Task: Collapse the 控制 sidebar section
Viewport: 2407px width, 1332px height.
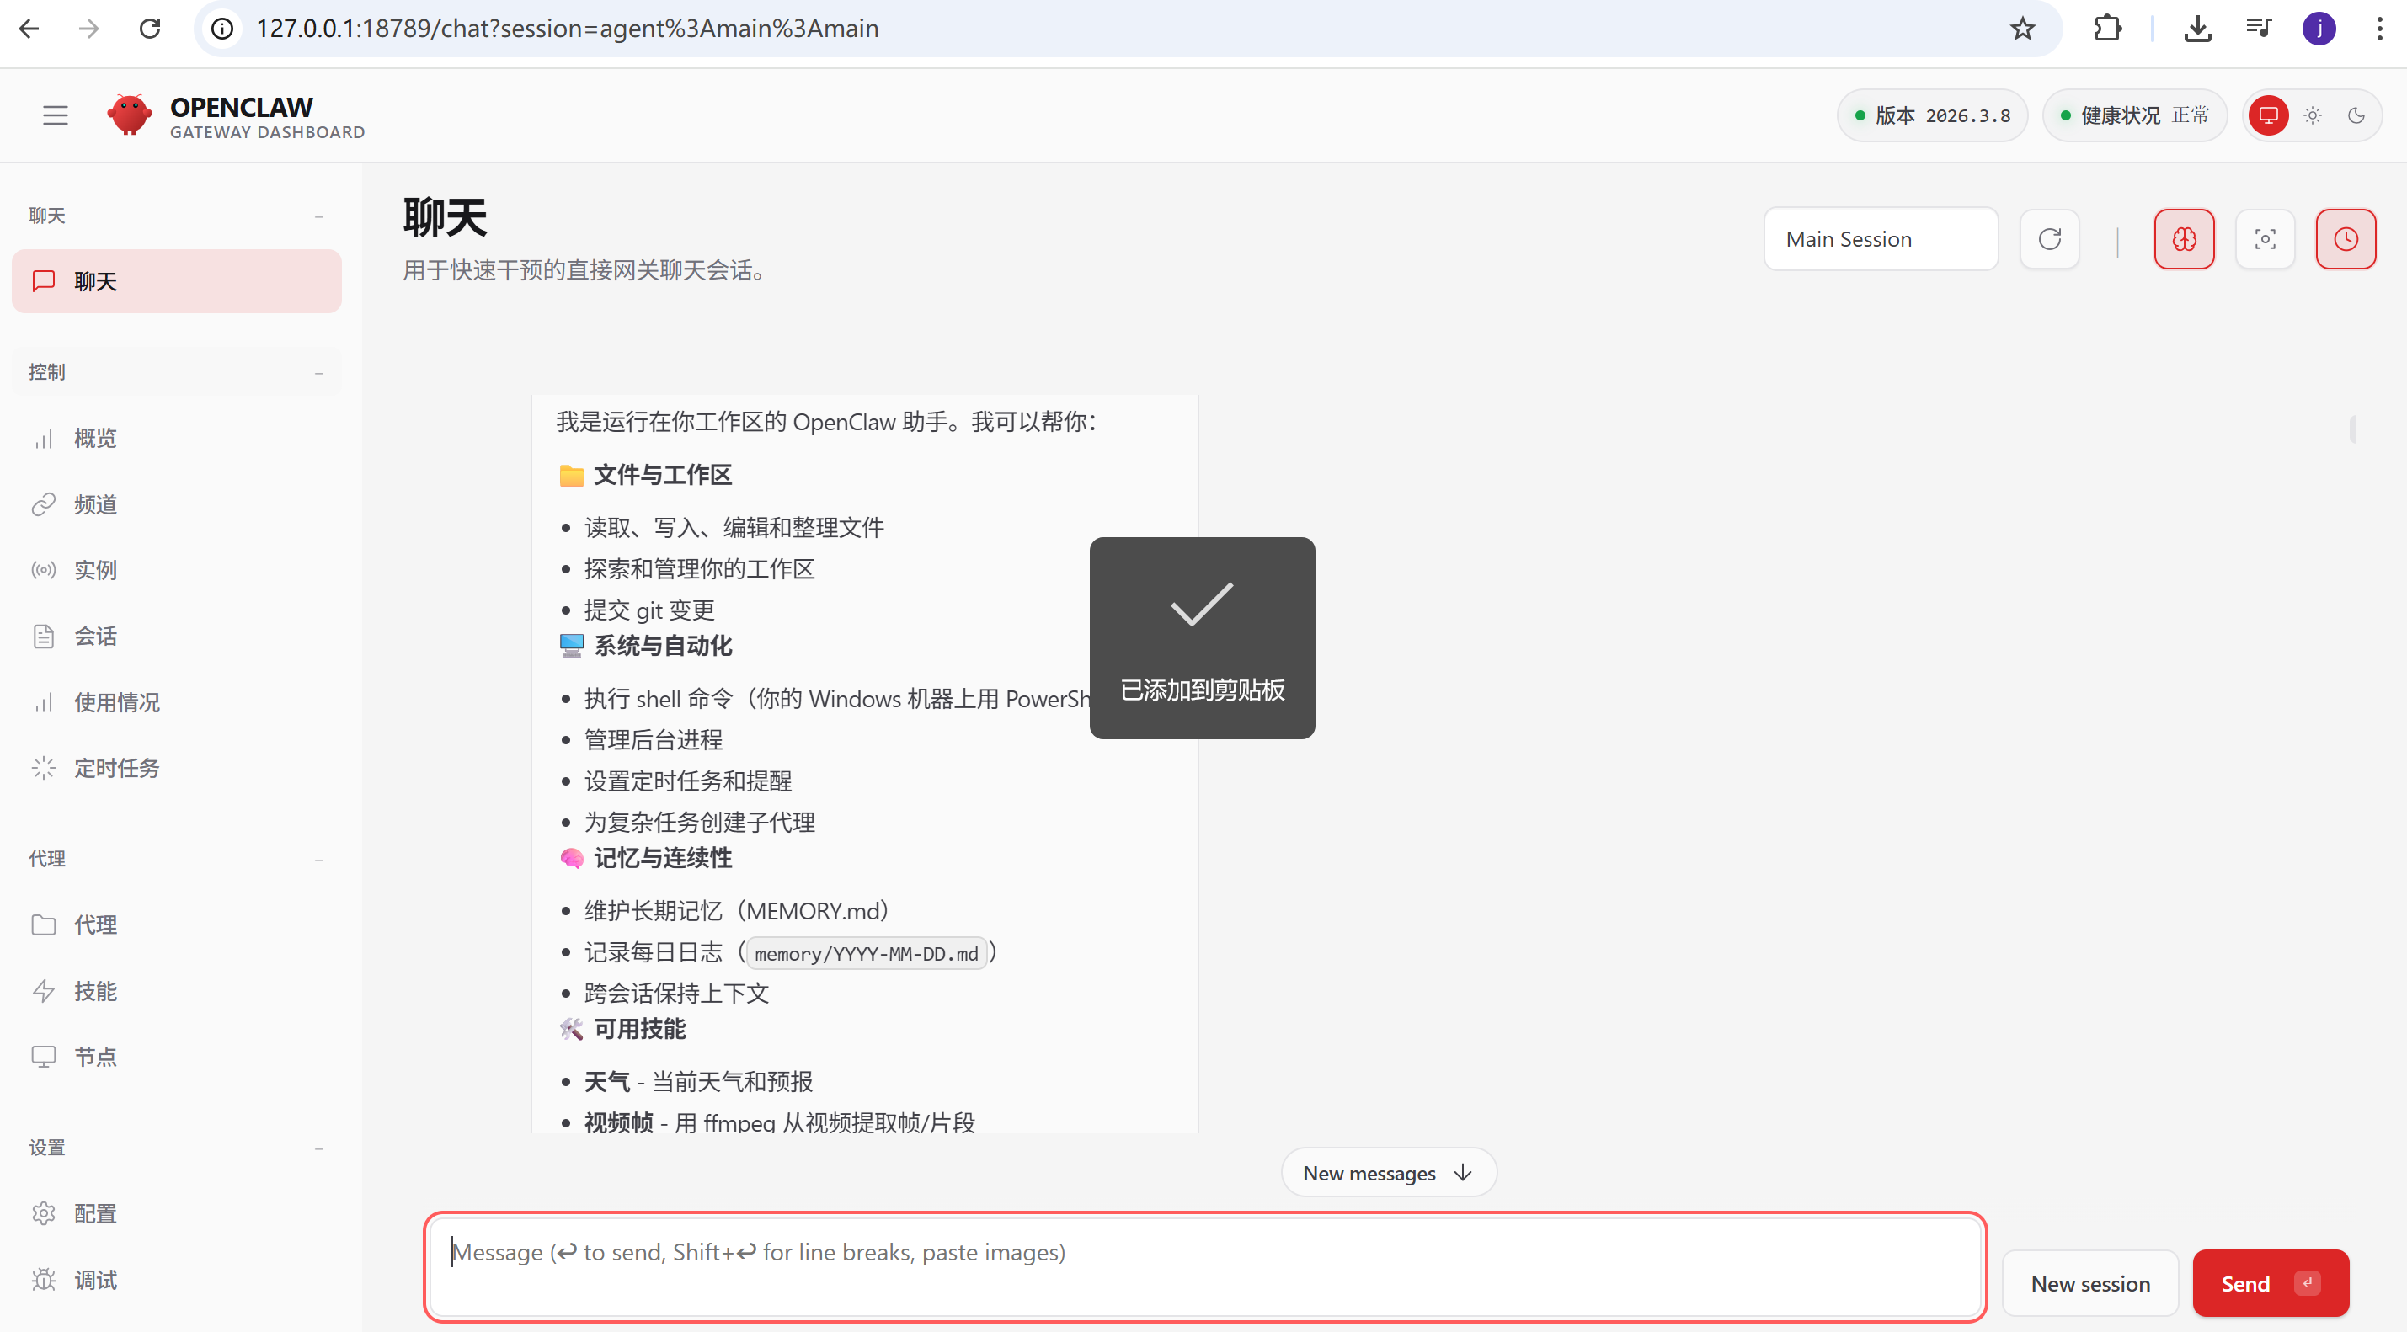Action: coord(318,372)
